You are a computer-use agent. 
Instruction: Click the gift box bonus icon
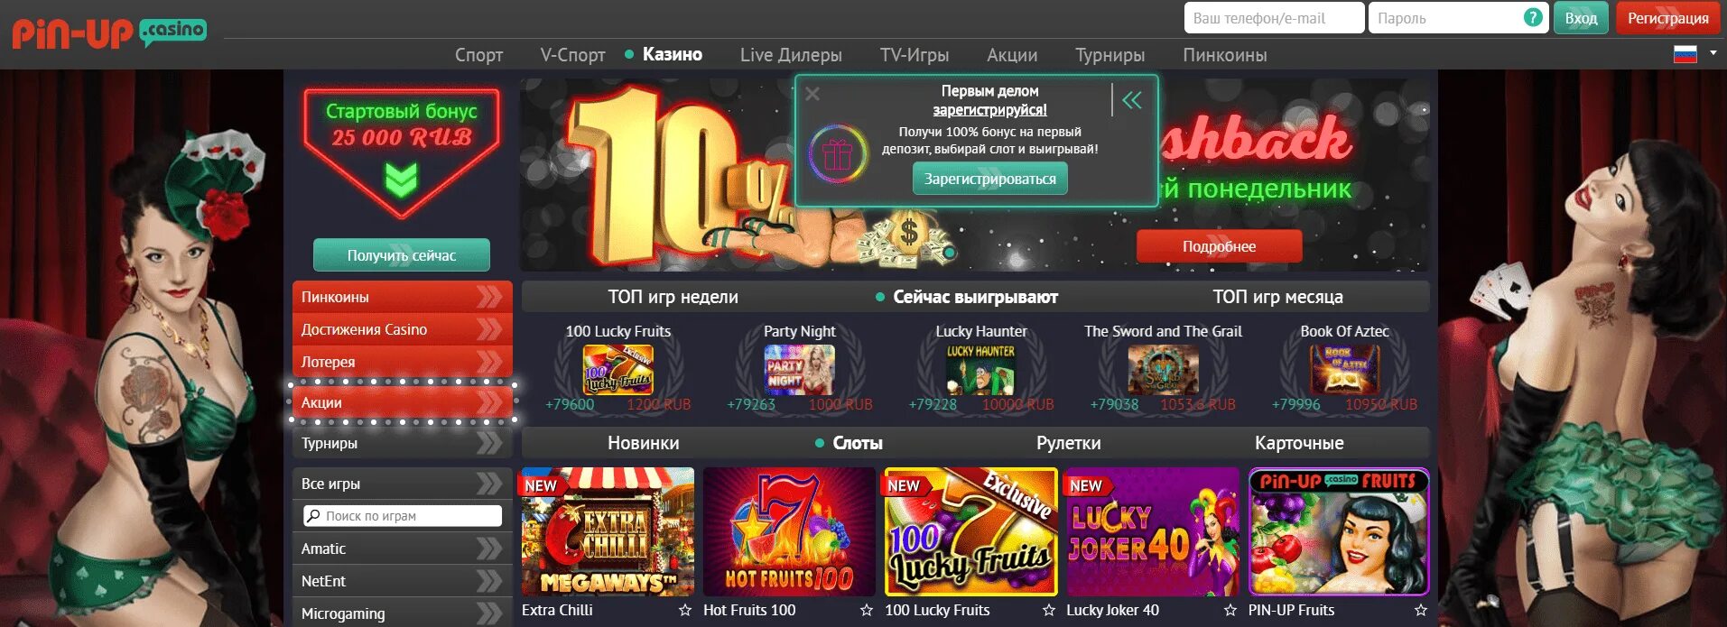(837, 154)
